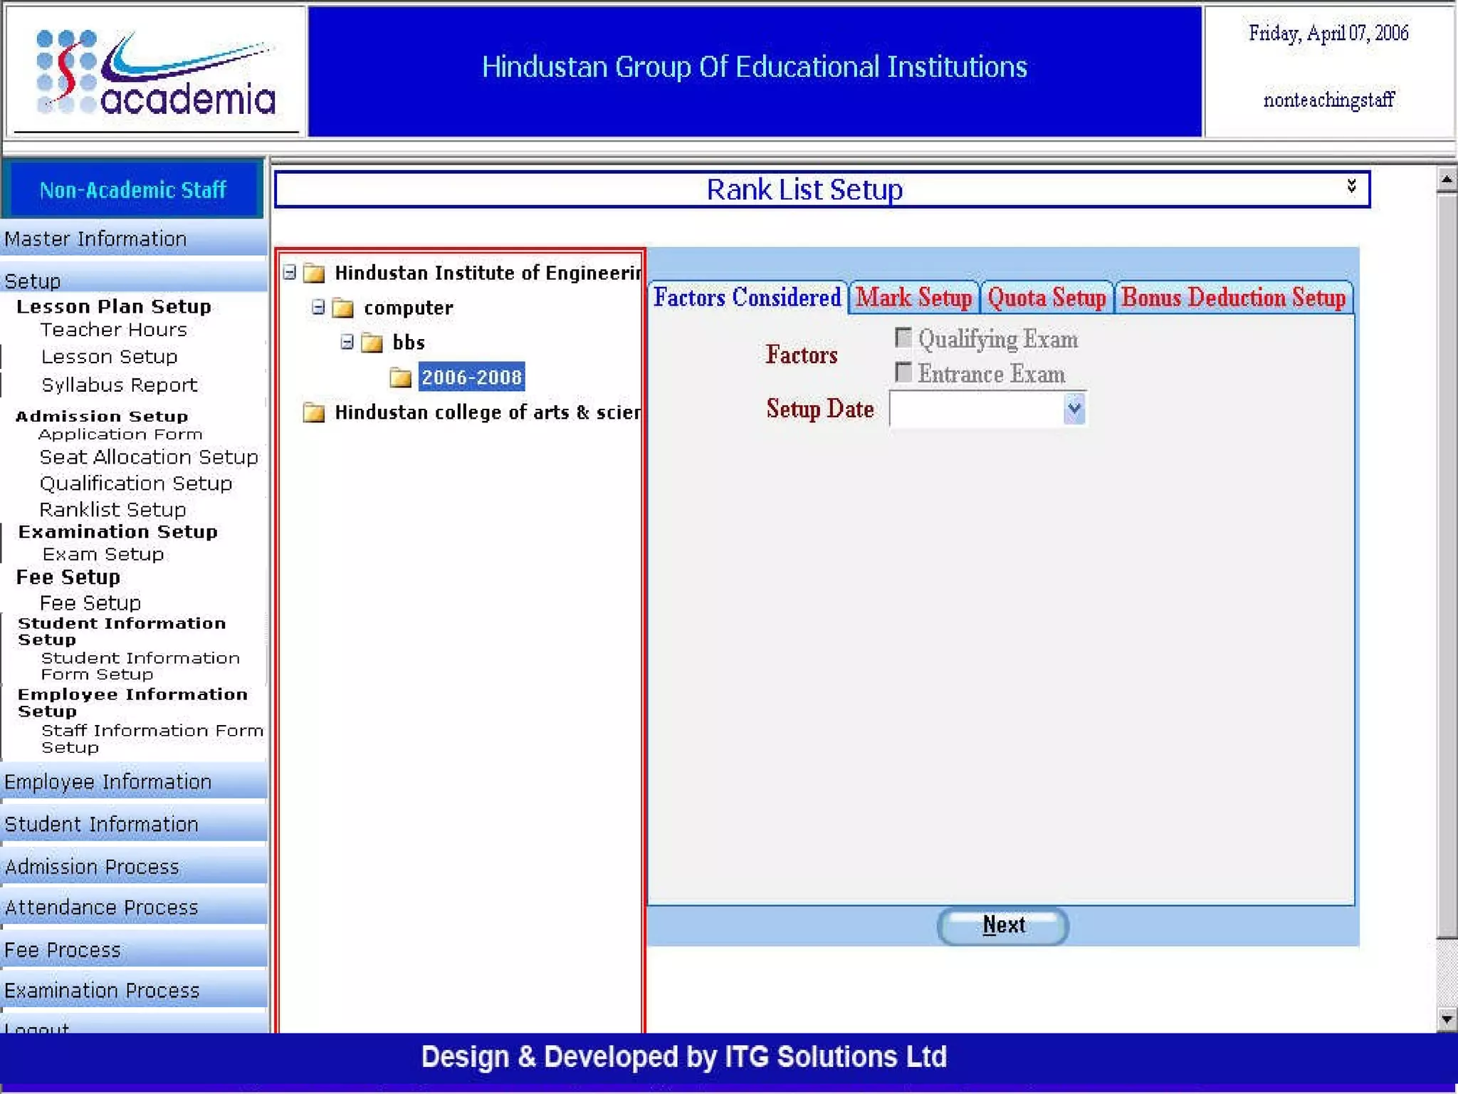Viewport: 1458px width, 1094px height.
Task: Collapse the computer tree node
Action: [x=318, y=307]
